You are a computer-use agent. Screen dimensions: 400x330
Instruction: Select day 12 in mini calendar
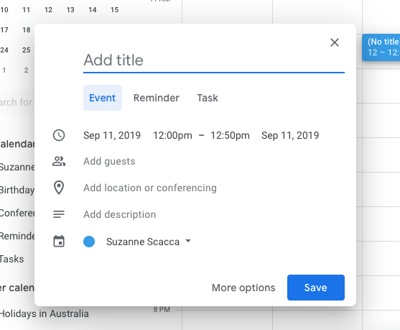[48, 10]
